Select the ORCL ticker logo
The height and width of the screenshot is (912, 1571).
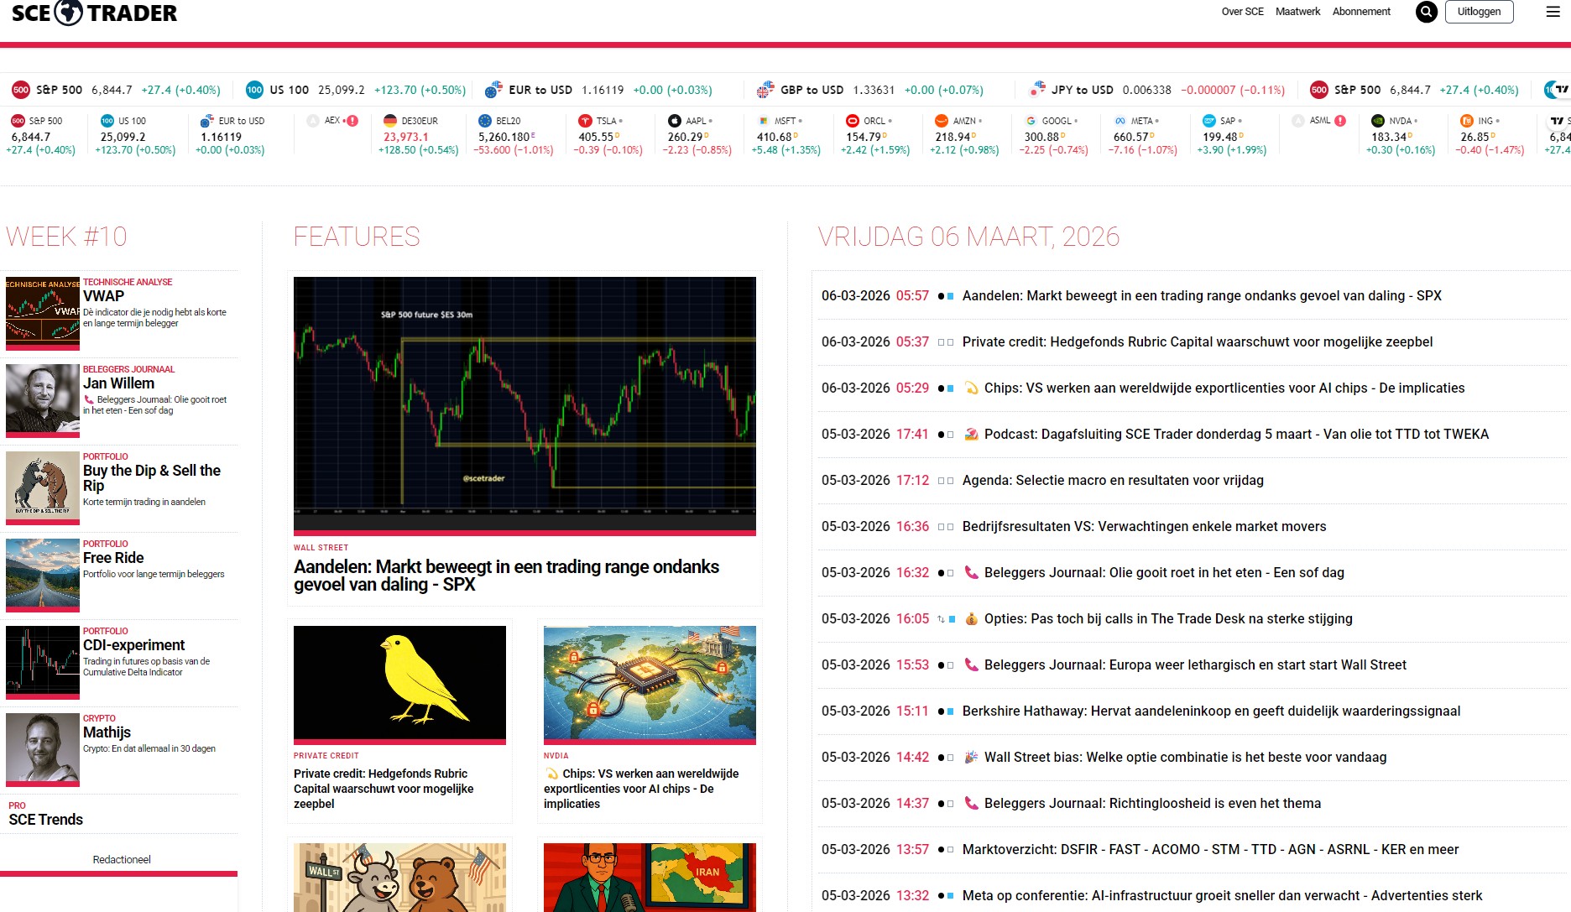(x=853, y=121)
